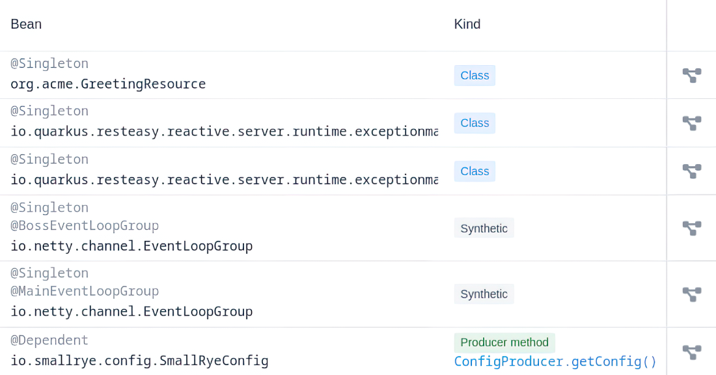Click Synthetic badge in @BossEventLoopGroup row

(x=484, y=228)
